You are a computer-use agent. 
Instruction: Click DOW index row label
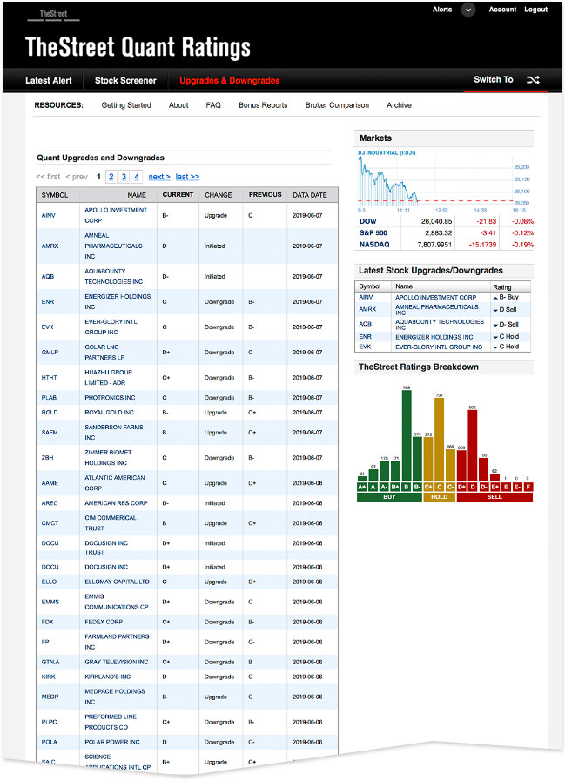368,222
